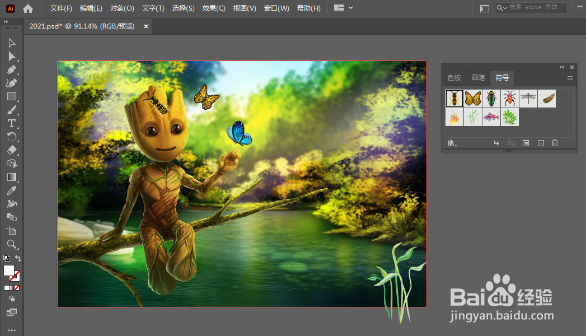Open the 文件(F) menu
Screen dimensions: 586x336
pyautogui.click(x=61, y=8)
